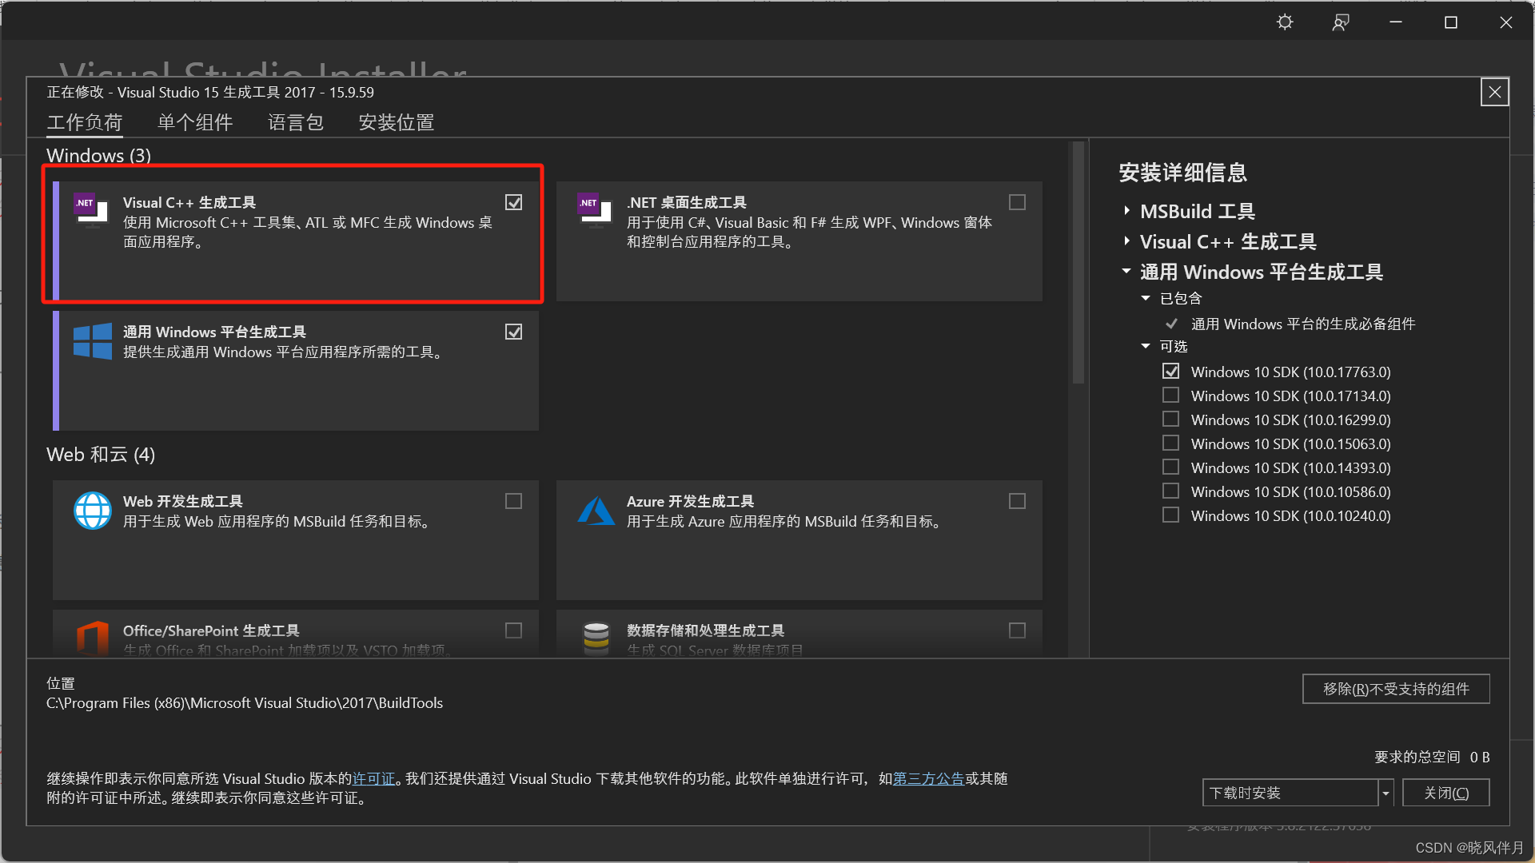Check the Office/SharePoint 生成工具 workload
The width and height of the screenshot is (1535, 863).
(x=514, y=630)
